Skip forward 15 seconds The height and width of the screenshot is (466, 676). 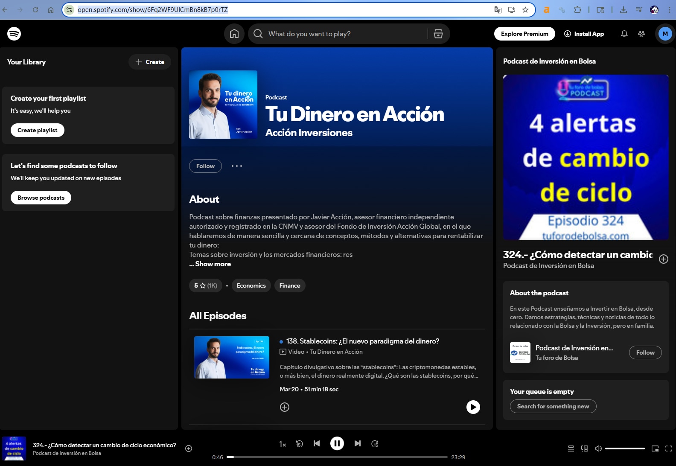(375, 444)
